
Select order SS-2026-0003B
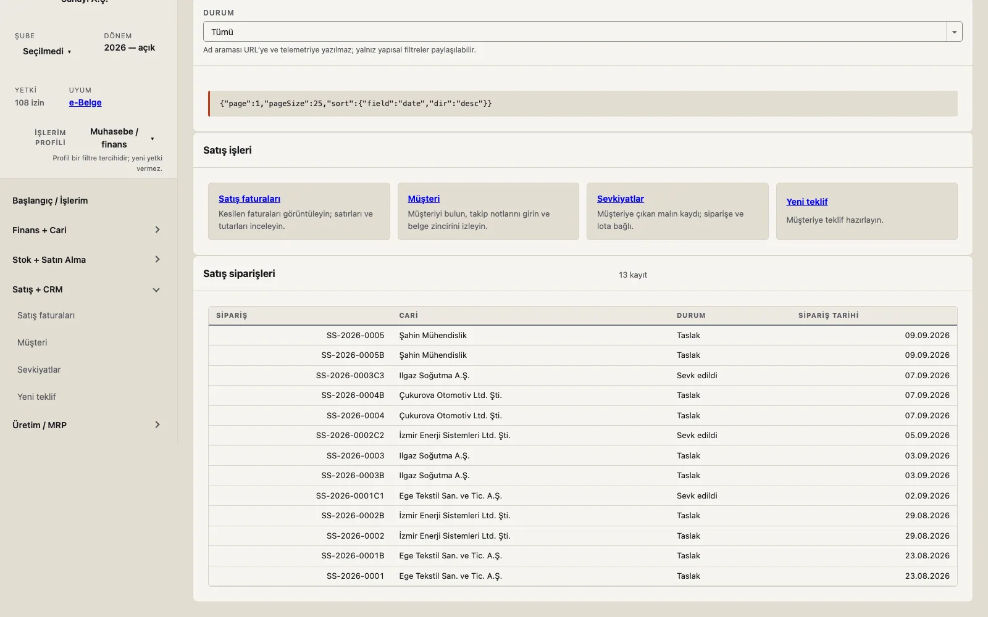click(x=582, y=476)
